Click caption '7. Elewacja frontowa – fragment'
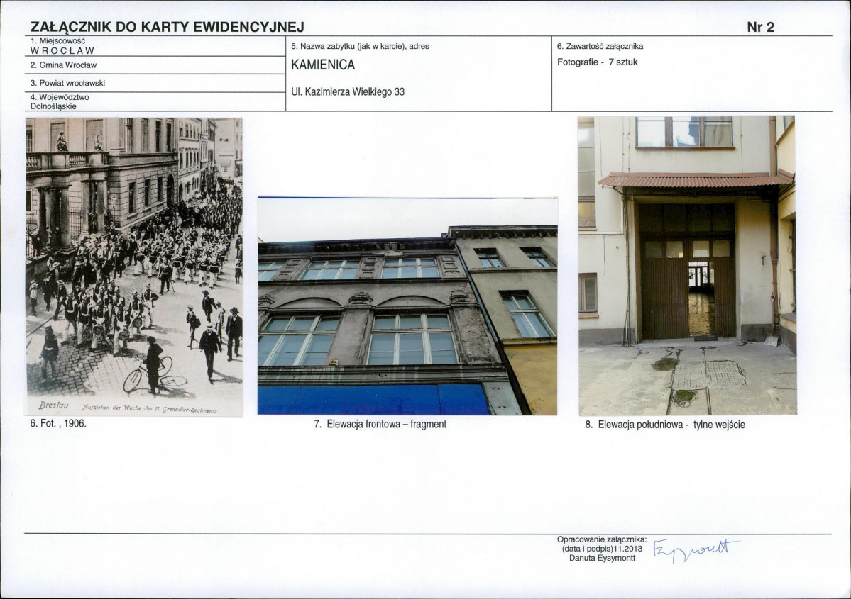Viewport: 851px width, 599px height. tap(380, 425)
